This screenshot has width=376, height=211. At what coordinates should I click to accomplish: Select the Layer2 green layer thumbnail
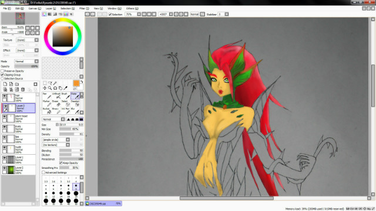click(11, 170)
